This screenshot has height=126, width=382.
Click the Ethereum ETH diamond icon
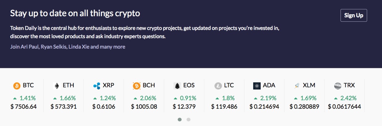tap(57, 86)
